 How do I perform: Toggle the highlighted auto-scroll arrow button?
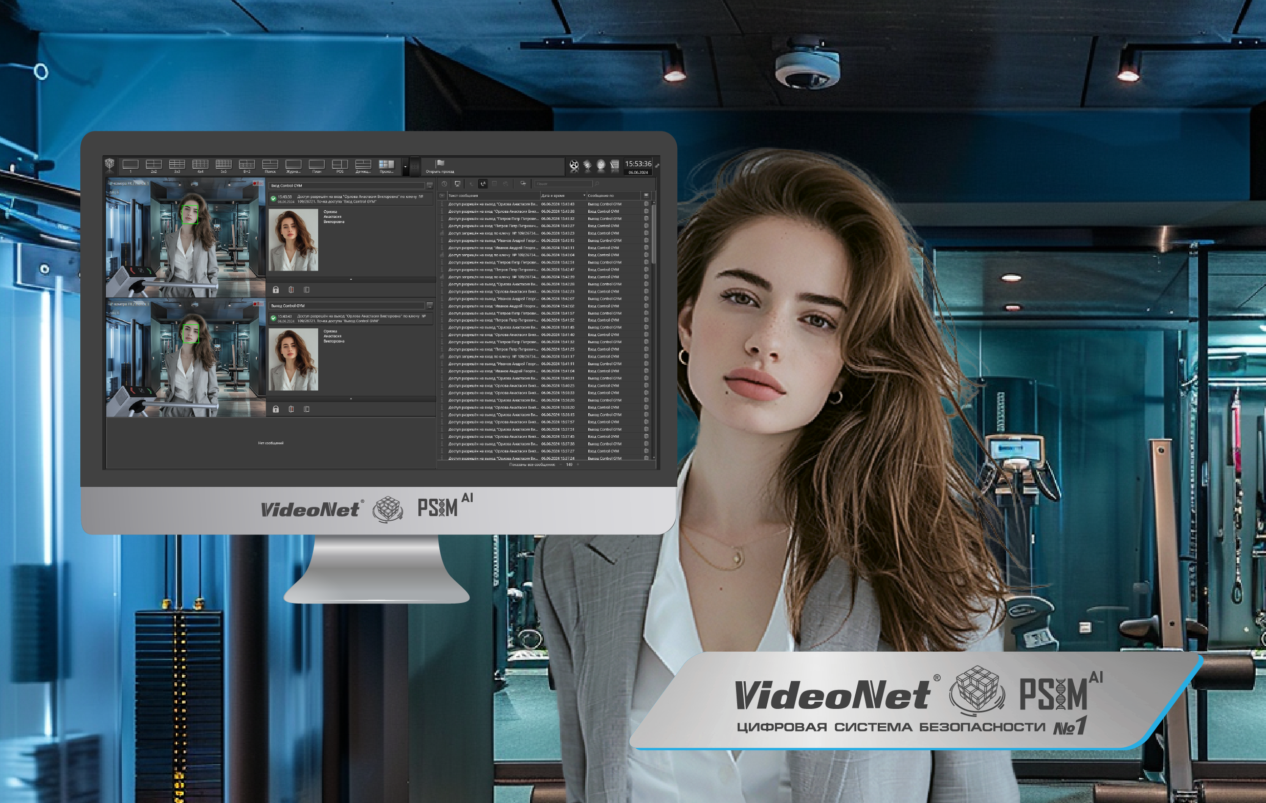[483, 184]
